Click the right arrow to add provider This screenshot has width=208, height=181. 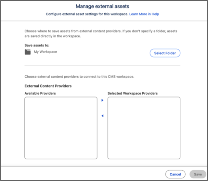pyautogui.click(x=102, y=100)
